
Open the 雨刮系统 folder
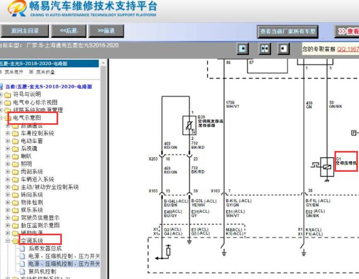click(32, 172)
